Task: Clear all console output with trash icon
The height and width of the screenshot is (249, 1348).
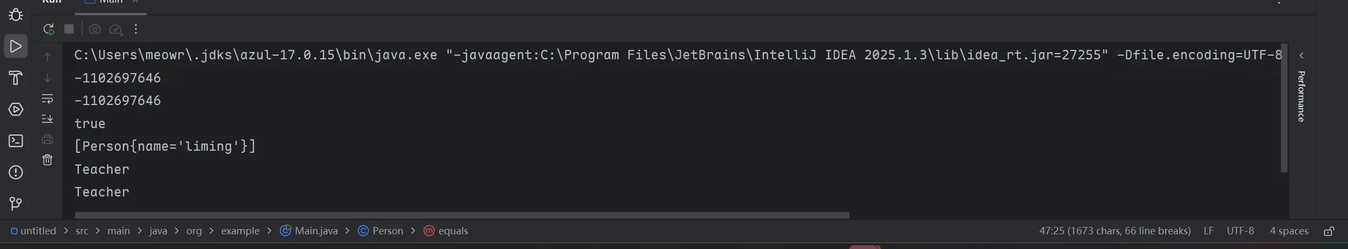Action: pos(47,160)
